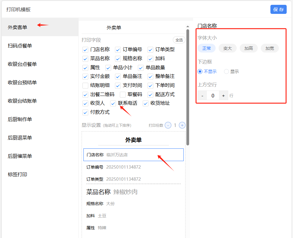This screenshot has height=238, width=293.
Task: Select the 订单编号 row in the preview
Action: 133,167
